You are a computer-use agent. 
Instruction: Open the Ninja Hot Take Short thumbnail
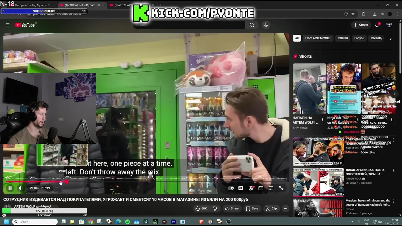point(344,89)
